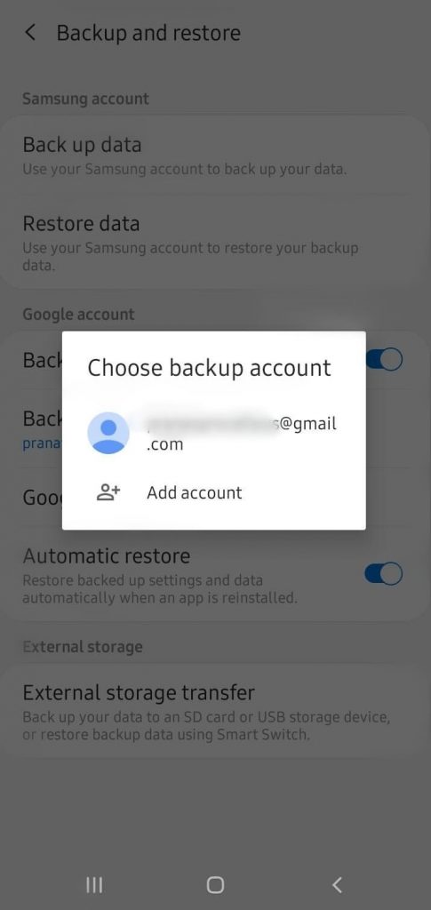Tap the system back chevron at bottom

pos(337,884)
